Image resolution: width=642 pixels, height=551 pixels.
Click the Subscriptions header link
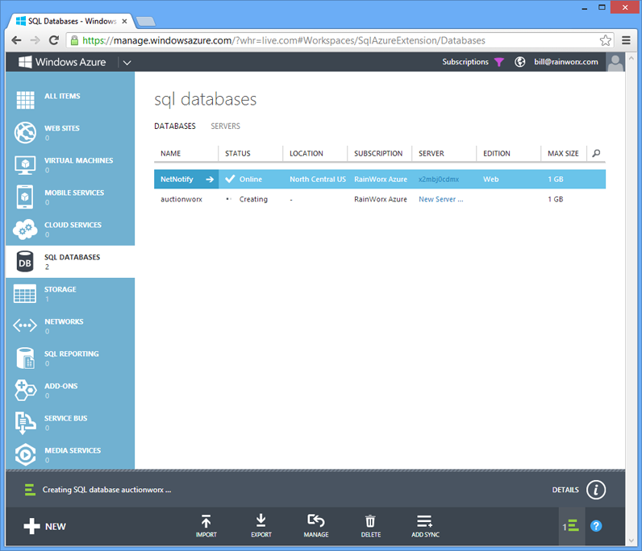[x=465, y=62]
